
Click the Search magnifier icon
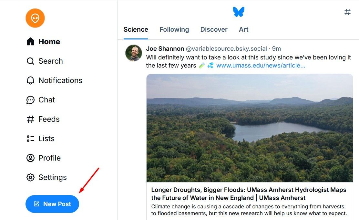click(30, 61)
